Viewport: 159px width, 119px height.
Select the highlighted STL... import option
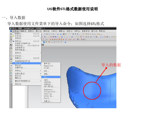[51, 77]
